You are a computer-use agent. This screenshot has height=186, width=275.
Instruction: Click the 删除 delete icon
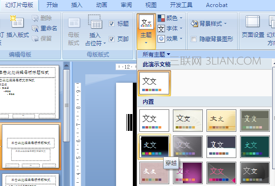click(35, 18)
